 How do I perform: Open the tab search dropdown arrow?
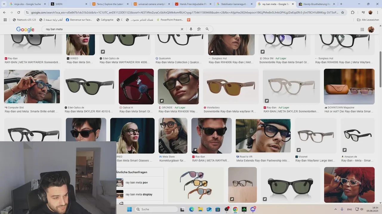tap(4, 4)
